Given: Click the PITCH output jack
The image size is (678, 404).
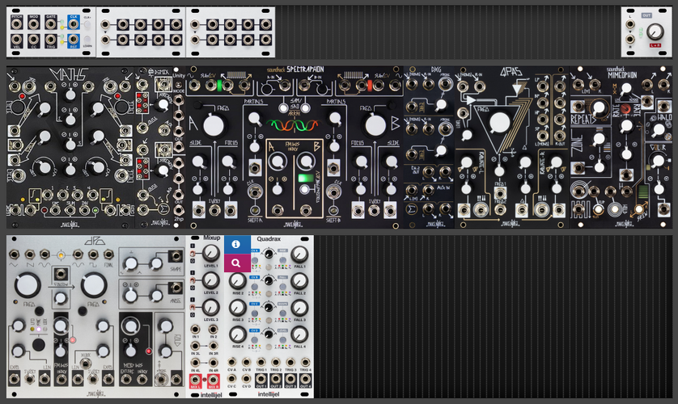Looking at the screenshot, I should [x=16, y=23].
